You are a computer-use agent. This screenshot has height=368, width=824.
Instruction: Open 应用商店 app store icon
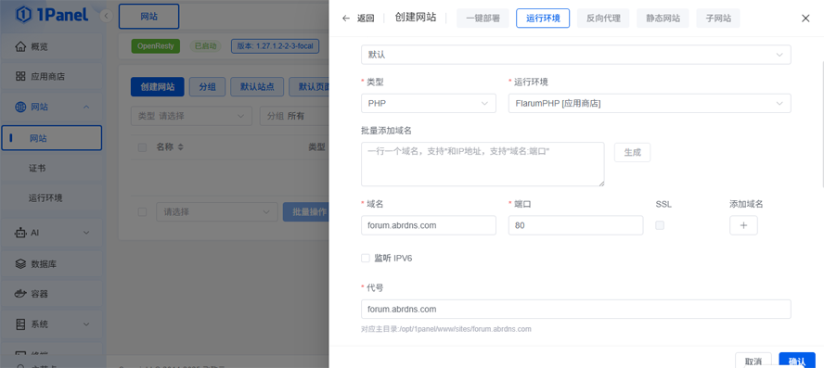point(20,77)
